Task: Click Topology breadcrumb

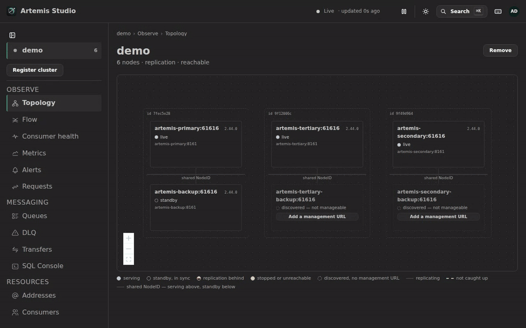Action: (x=176, y=34)
